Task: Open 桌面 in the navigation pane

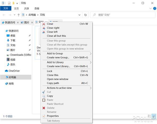Action: 11,36
